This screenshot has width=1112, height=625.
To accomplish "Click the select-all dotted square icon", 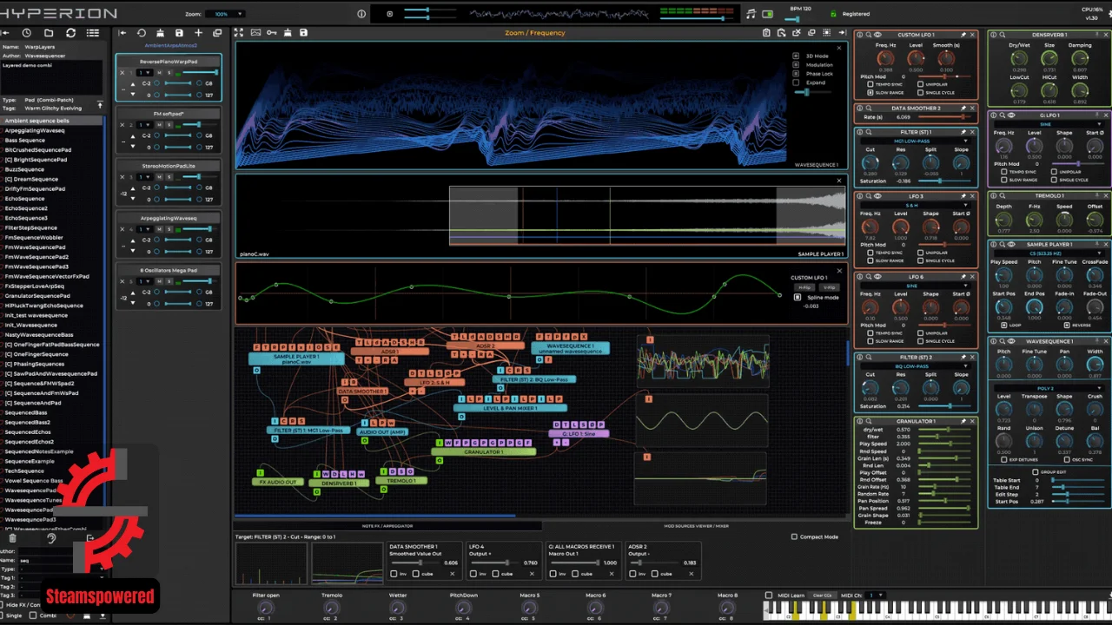I will 826,33.
